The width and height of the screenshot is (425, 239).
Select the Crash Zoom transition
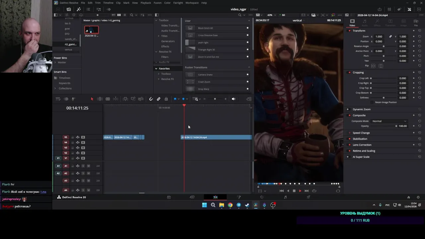(204, 82)
